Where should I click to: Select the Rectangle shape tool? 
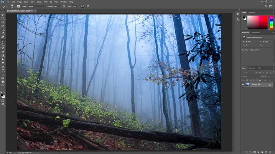coord(3,78)
